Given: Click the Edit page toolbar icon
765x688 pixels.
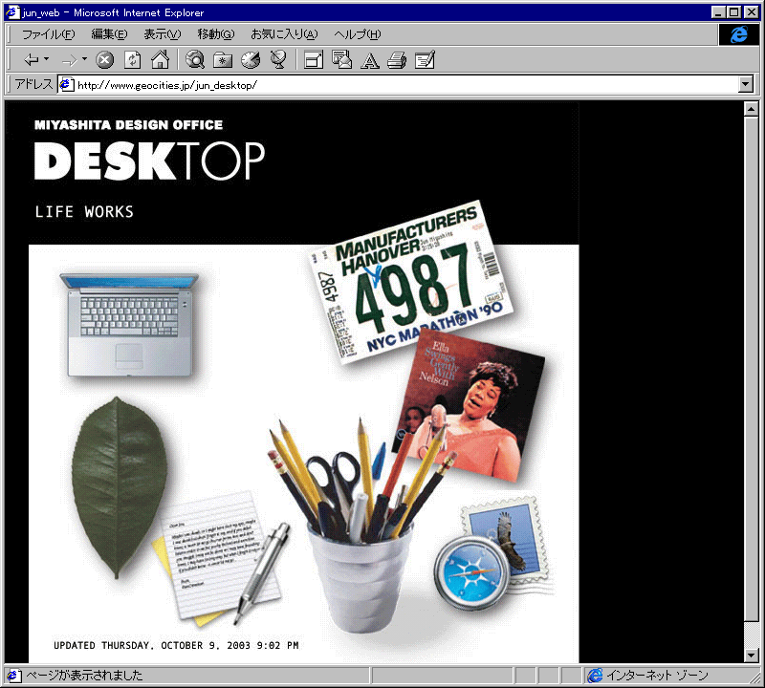Looking at the screenshot, I should click(x=425, y=60).
